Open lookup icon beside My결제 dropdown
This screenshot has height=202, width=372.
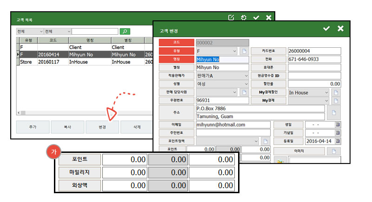click(x=336, y=101)
